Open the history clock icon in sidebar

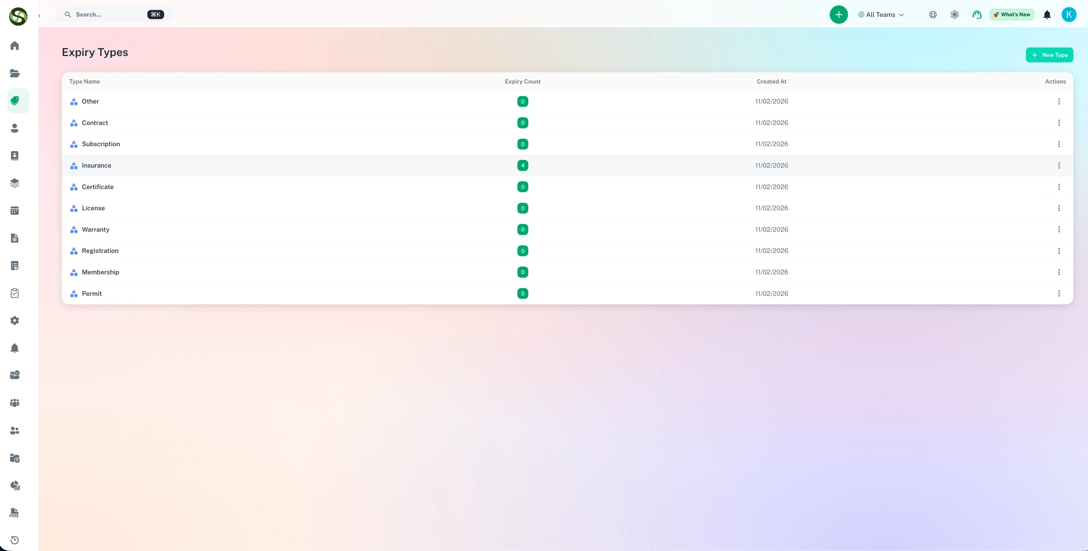coord(14,540)
